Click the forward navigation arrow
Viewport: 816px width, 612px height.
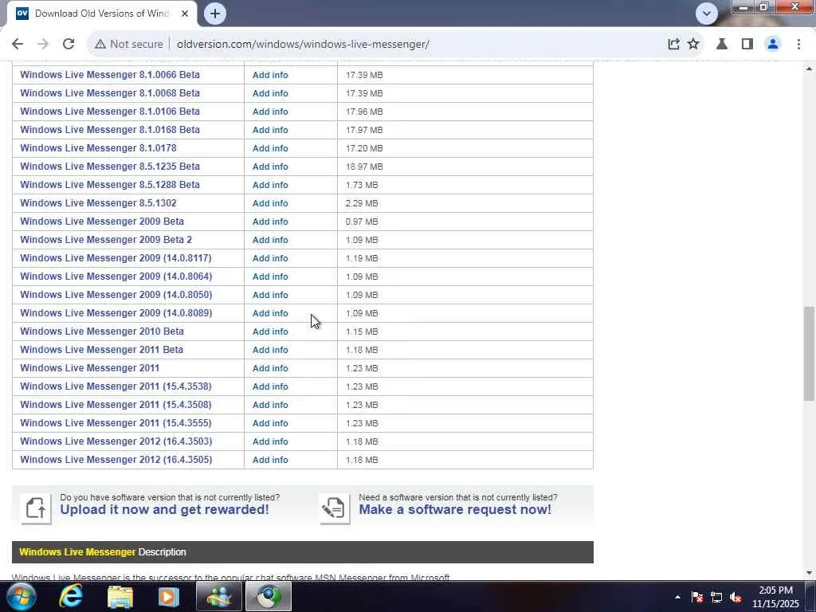pos(43,45)
